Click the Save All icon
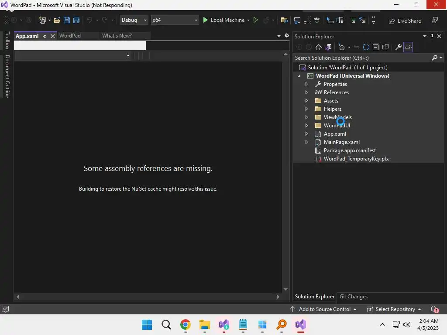 (76, 20)
